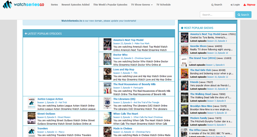Expand the TV Show Genres dropdown
Screen dimensions: 257x137
[x=142, y=4]
